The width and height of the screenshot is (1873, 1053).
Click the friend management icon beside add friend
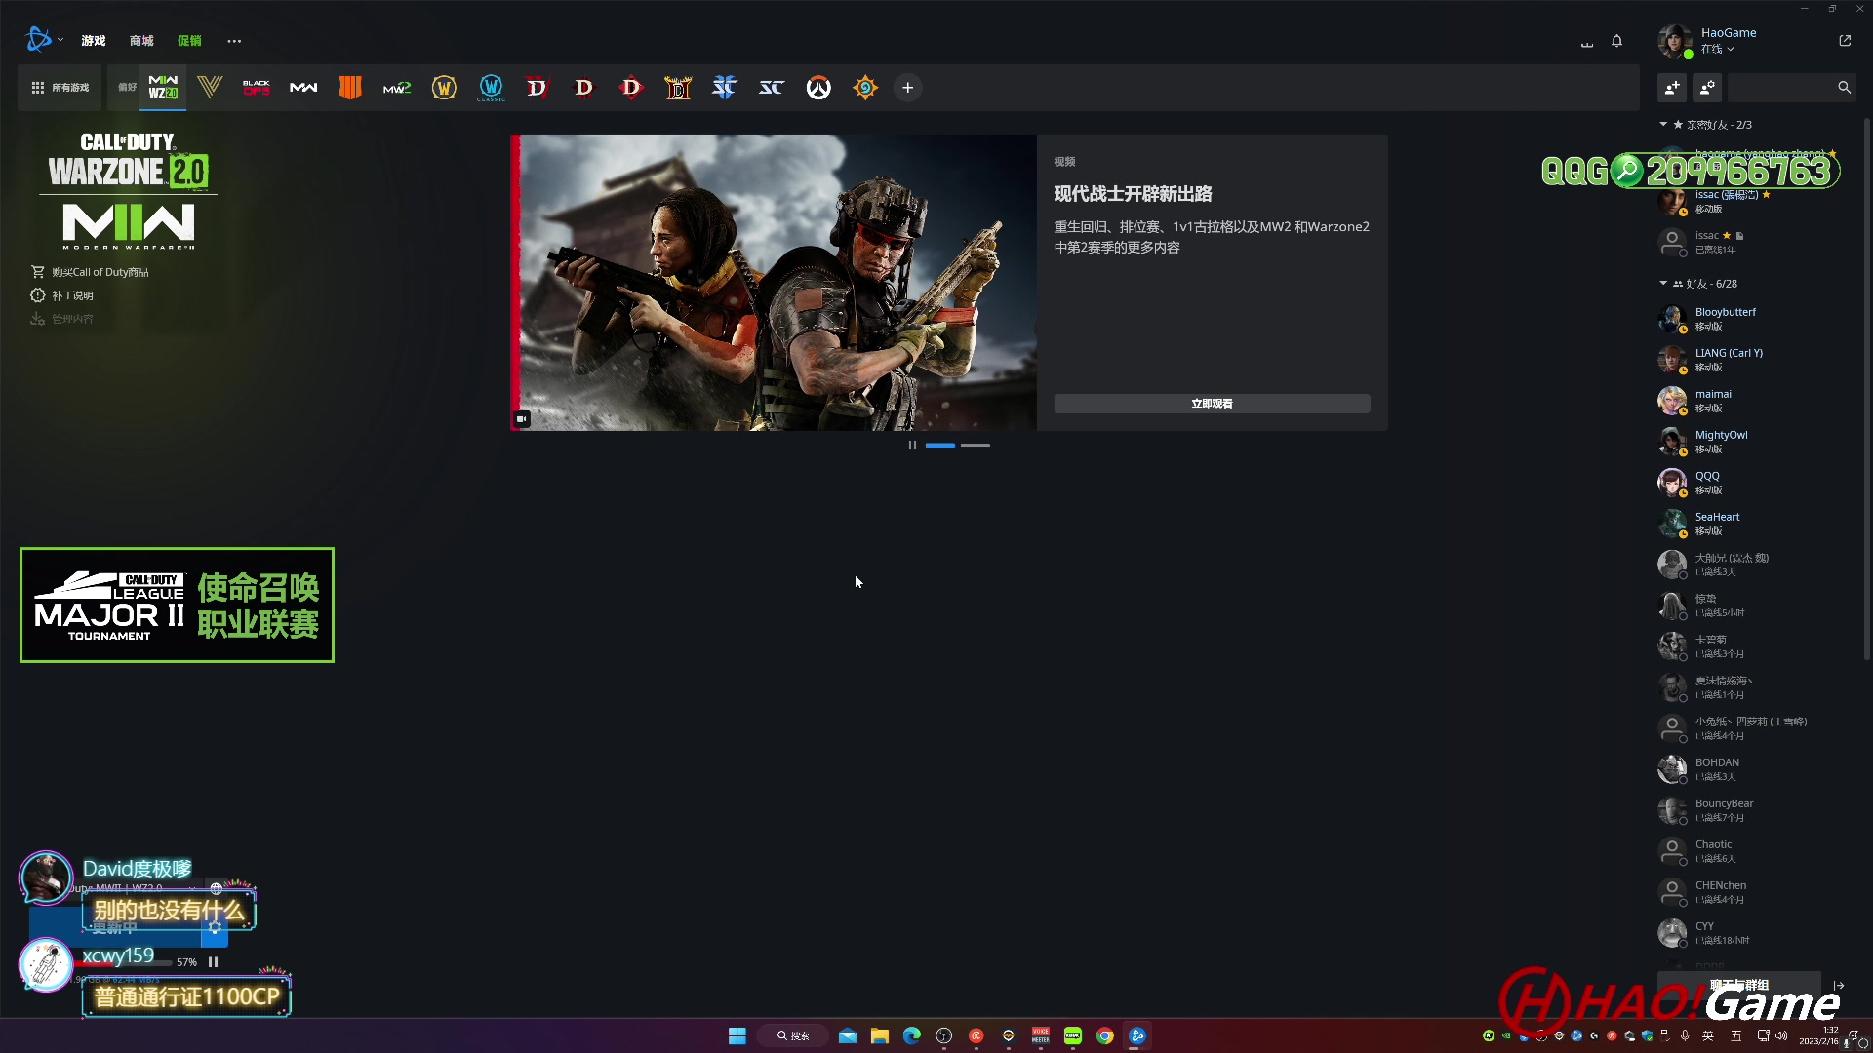tap(1707, 88)
